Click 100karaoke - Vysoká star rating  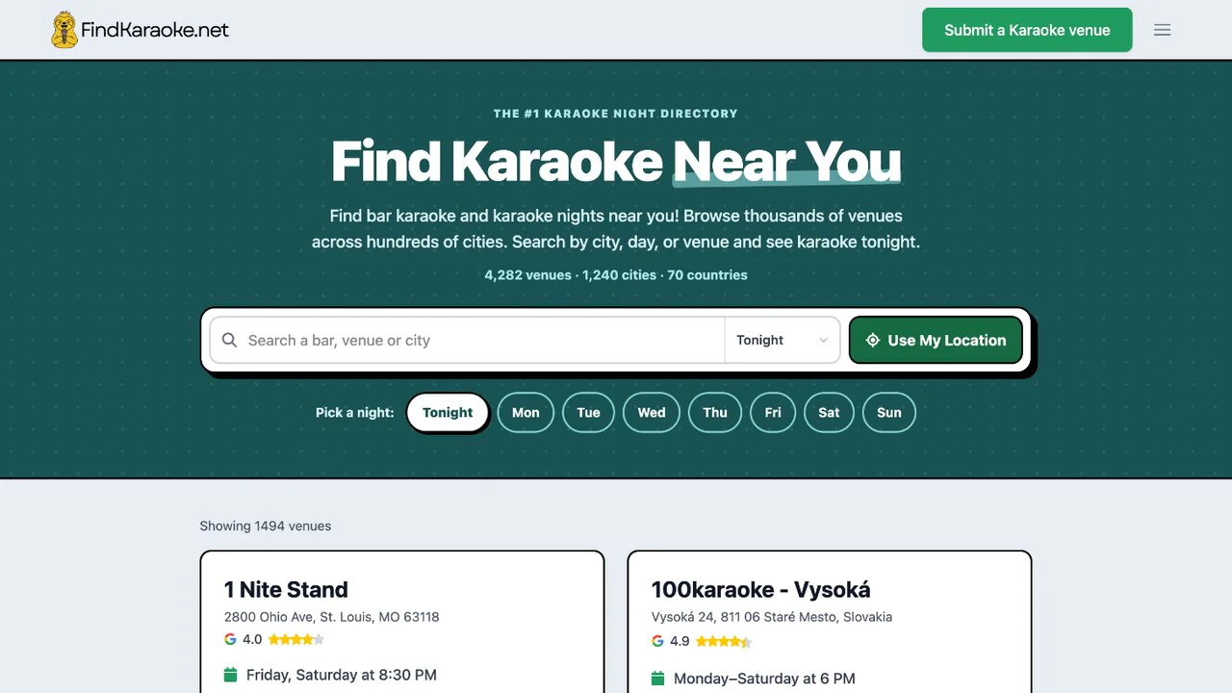pos(723,641)
